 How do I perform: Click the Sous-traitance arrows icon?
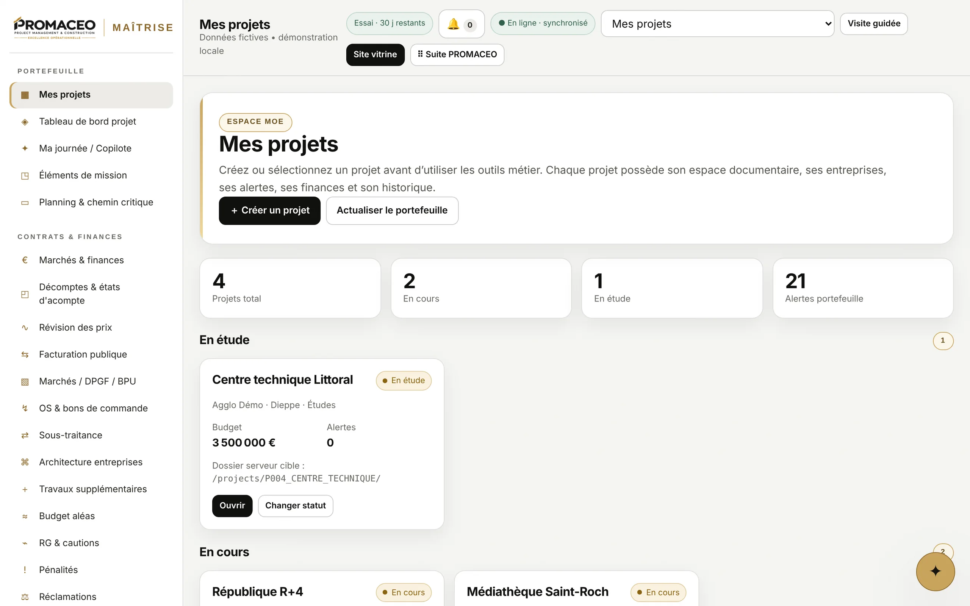tap(25, 435)
